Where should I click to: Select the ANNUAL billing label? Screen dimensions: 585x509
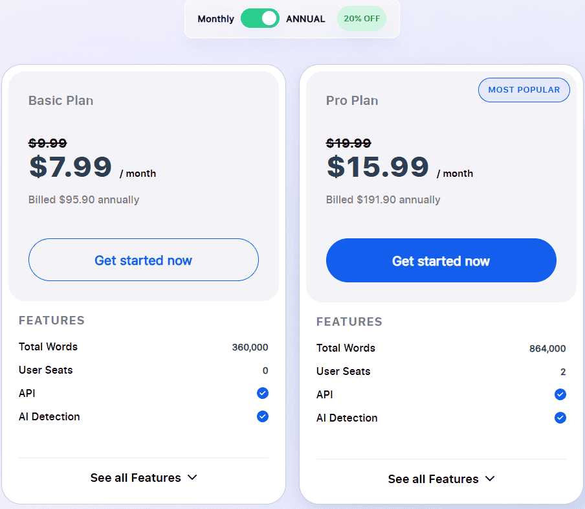click(305, 19)
